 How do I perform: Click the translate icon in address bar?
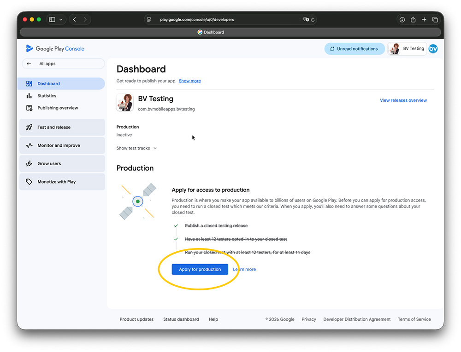306,19
